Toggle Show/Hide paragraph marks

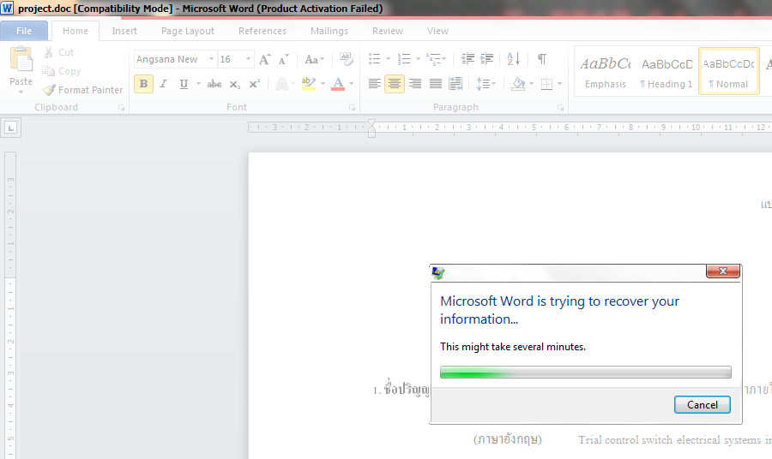[x=542, y=59]
